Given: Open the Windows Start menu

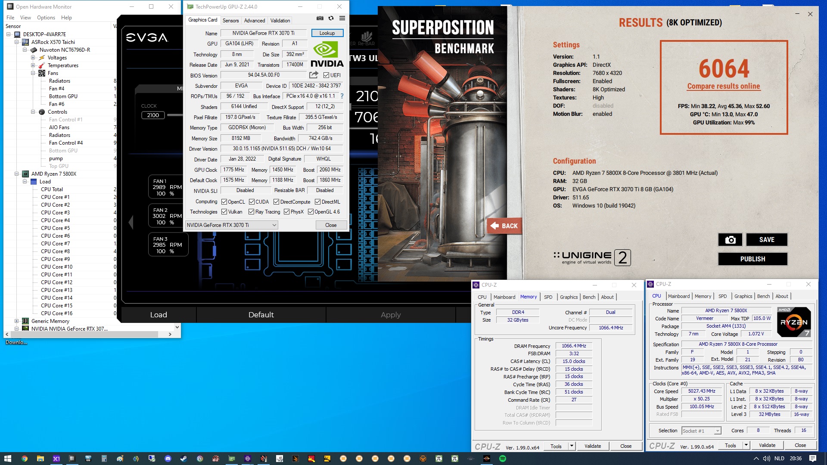Looking at the screenshot, I should tap(8, 459).
